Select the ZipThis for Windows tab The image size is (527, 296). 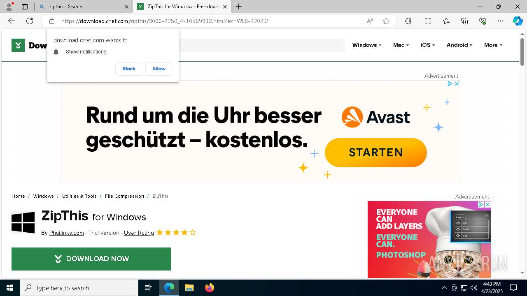[x=182, y=7]
